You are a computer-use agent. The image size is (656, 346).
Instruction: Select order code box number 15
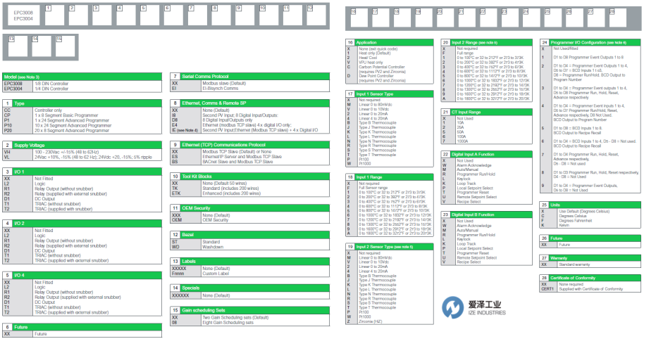point(66,46)
